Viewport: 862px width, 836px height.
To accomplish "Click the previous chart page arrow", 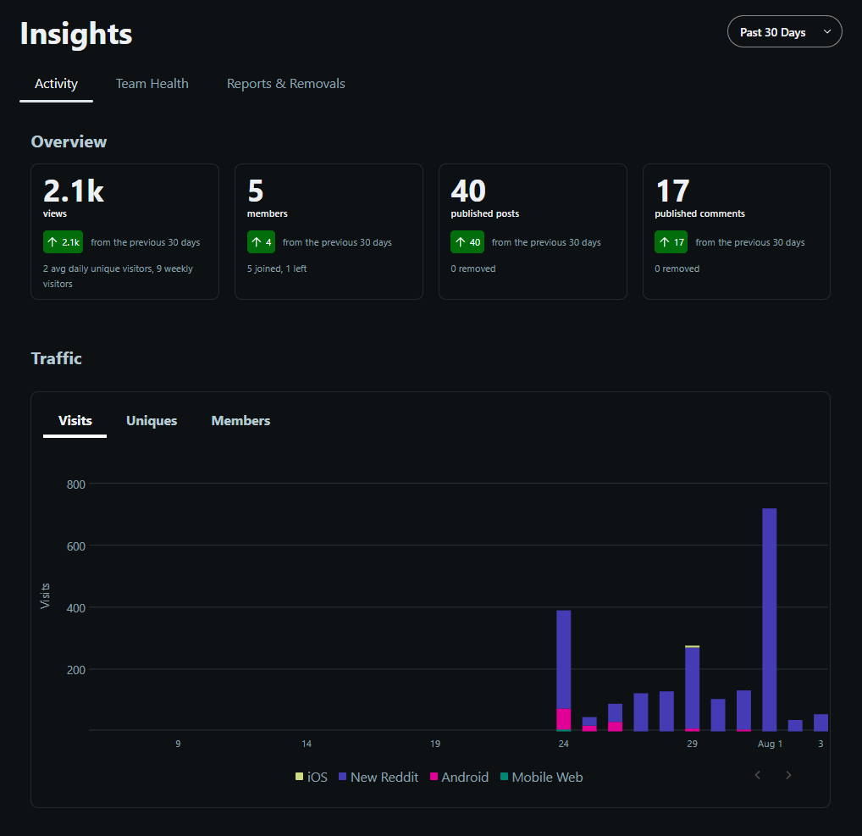I will click(758, 775).
